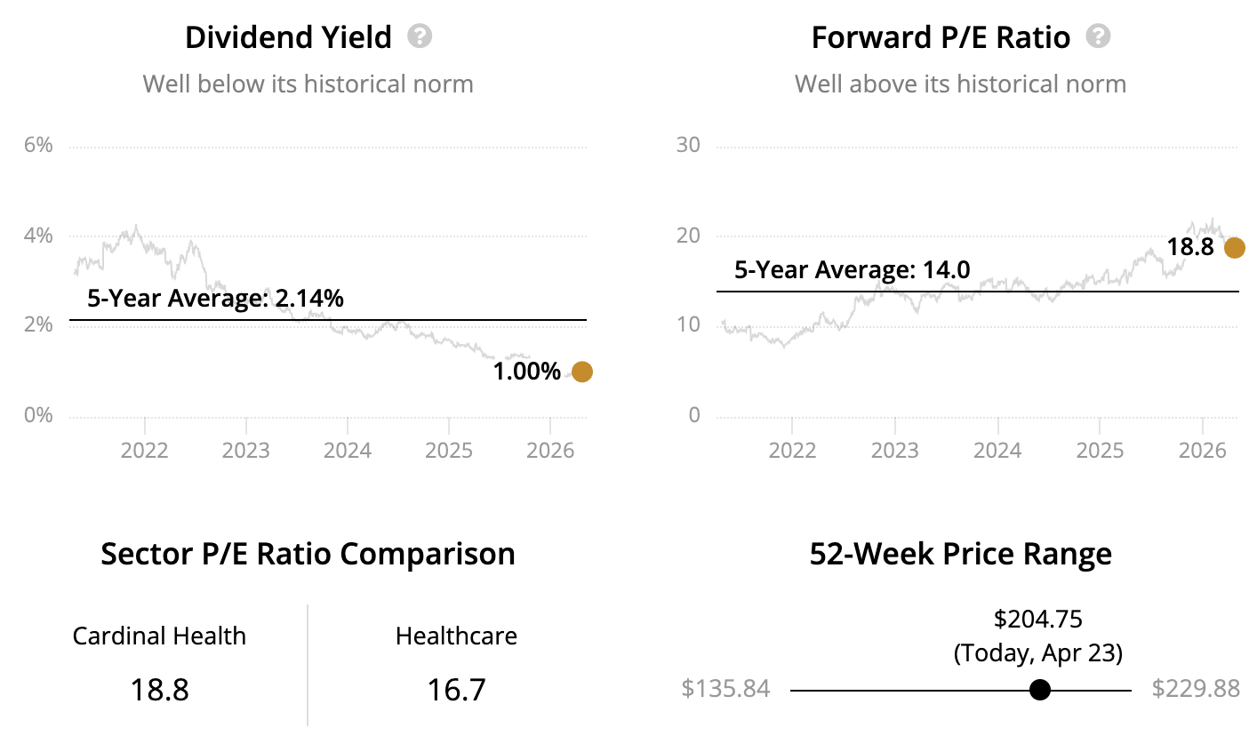Click the 5-Year Average 2.14% label

(x=215, y=299)
